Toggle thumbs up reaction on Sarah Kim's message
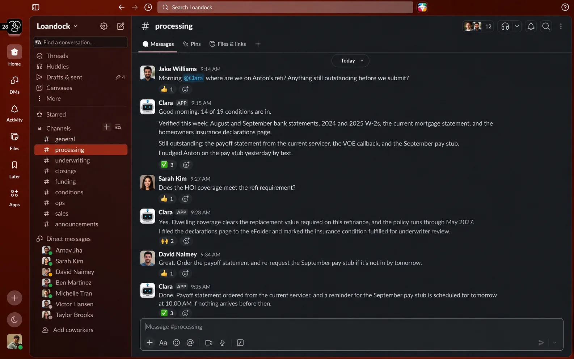 point(167,199)
